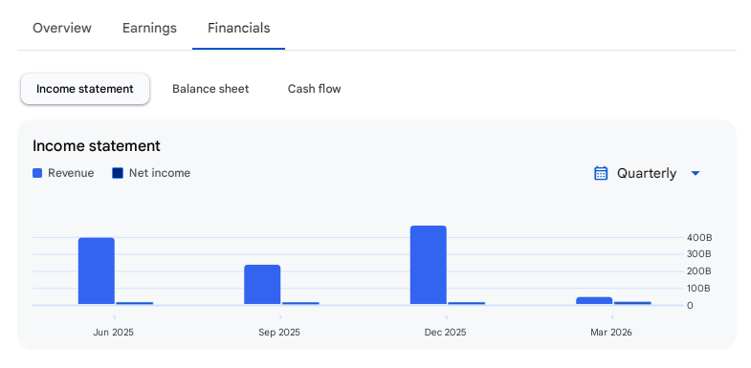Click the Jun 2025 net income bar
Image resolution: width=751 pixels, height=368 pixels.
click(135, 303)
